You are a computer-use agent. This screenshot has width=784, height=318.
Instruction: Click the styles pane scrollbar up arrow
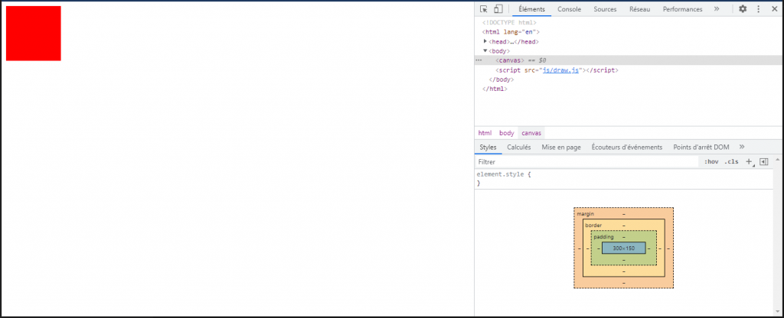[778, 160]
